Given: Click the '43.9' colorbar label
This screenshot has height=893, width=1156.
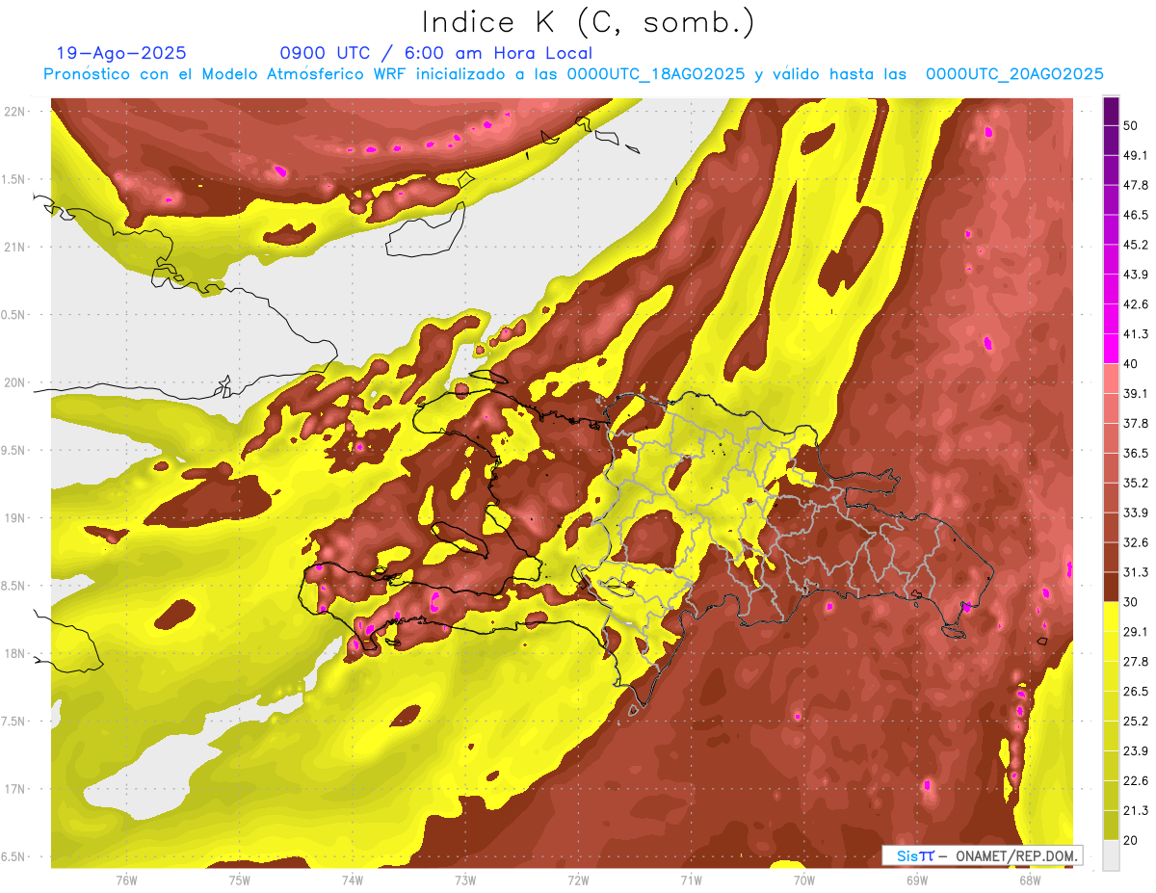Looking at the screenshot, I should point(1135,275).
